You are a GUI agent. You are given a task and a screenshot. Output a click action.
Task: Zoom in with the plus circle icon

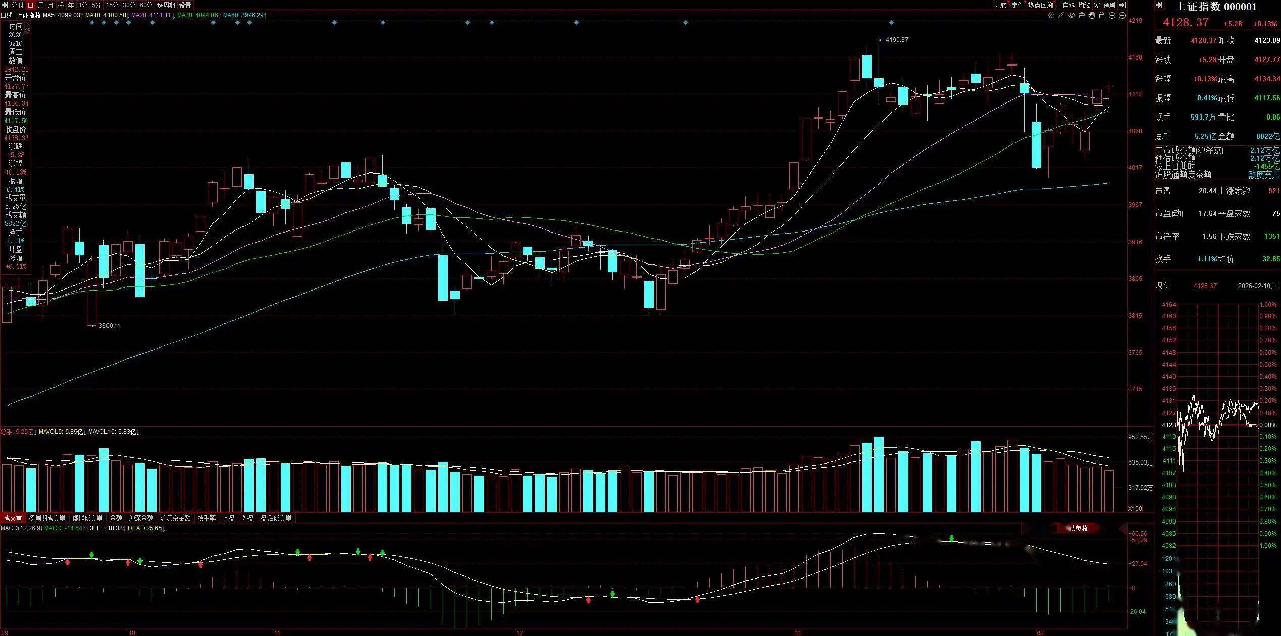coord(1112,15)
